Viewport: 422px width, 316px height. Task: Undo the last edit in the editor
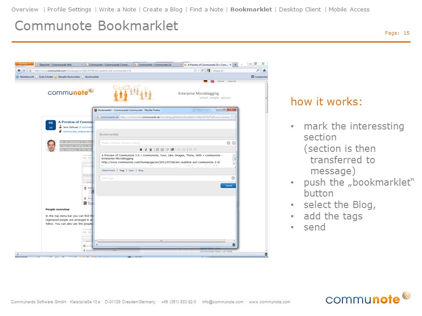(x=190, y=150)
